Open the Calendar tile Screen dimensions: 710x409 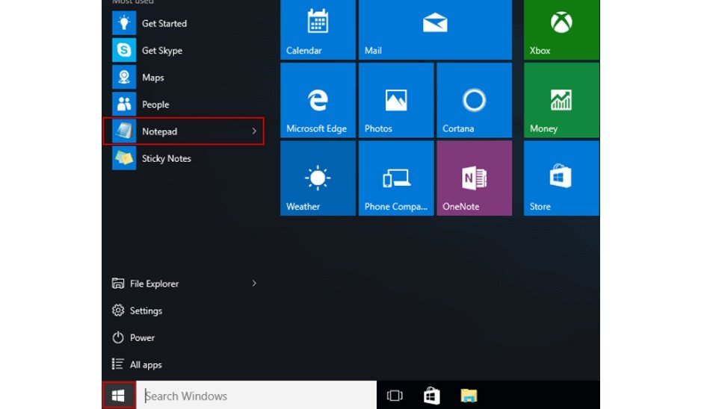(318, 30)
